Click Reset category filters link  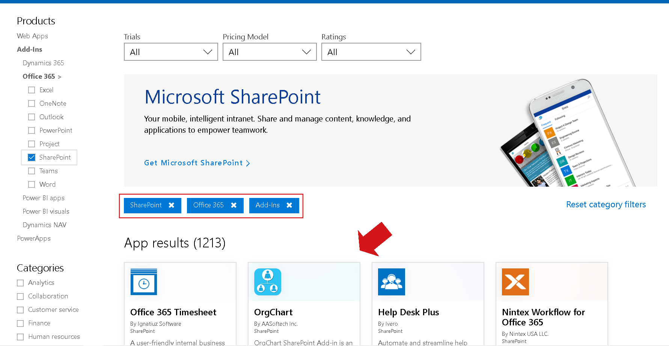(606, 205)
